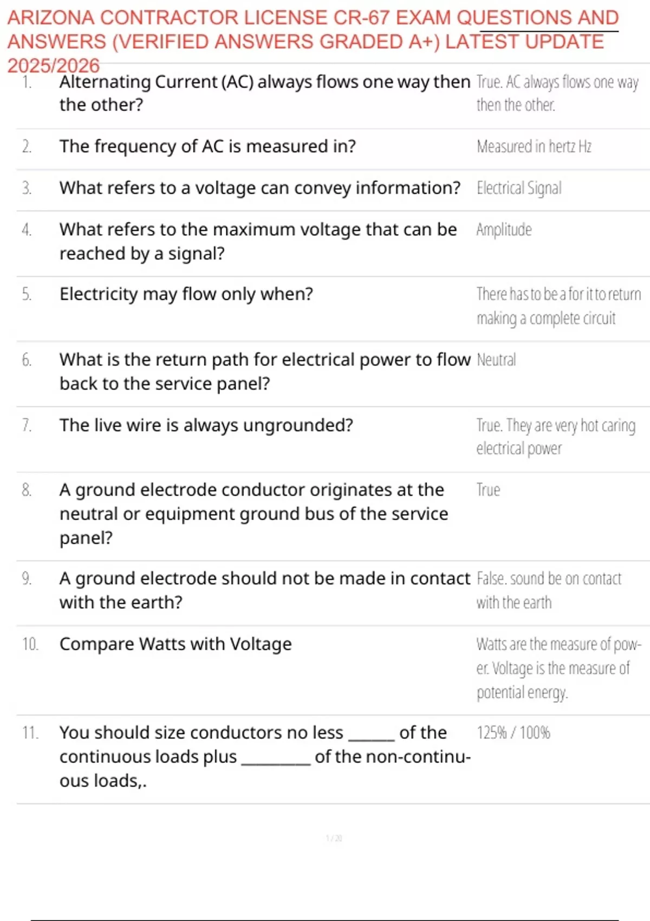The height and width of the screenshot is (921, 650).
Task: Click question 1 about Alternating Current
Action: point(264,93)
